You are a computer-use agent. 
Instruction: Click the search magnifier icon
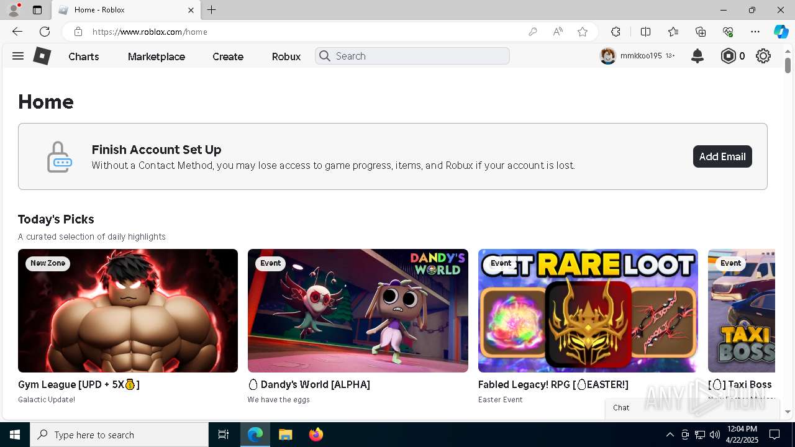[x=324, y=56]
